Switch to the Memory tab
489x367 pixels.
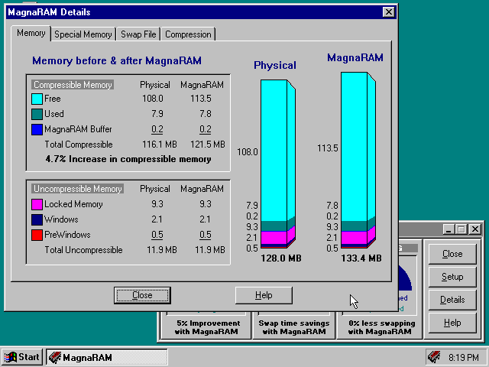coord(31,33)
